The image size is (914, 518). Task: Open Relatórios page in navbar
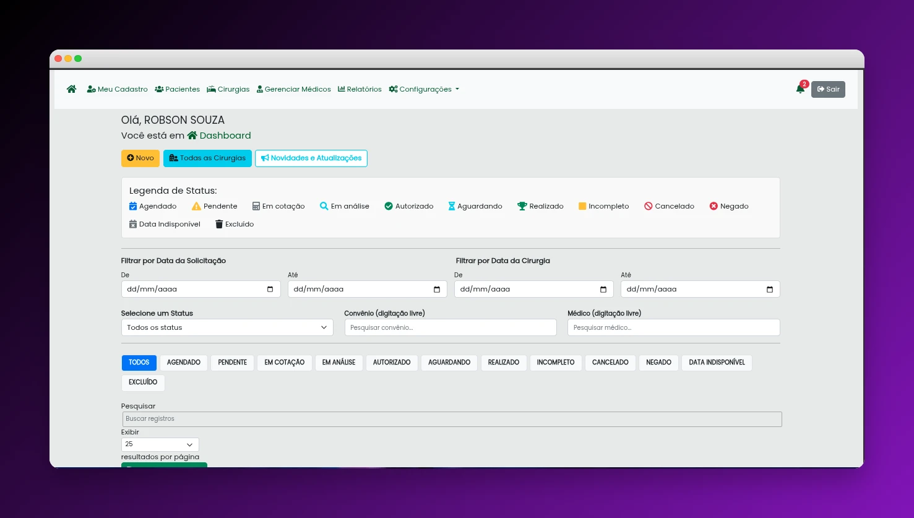tap(360, 89)
